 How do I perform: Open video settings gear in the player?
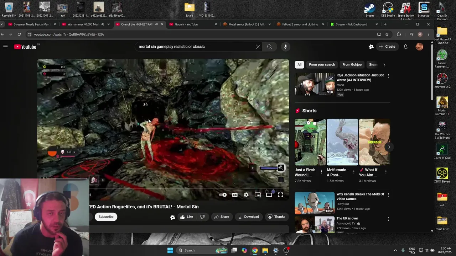tap(246, 195)
